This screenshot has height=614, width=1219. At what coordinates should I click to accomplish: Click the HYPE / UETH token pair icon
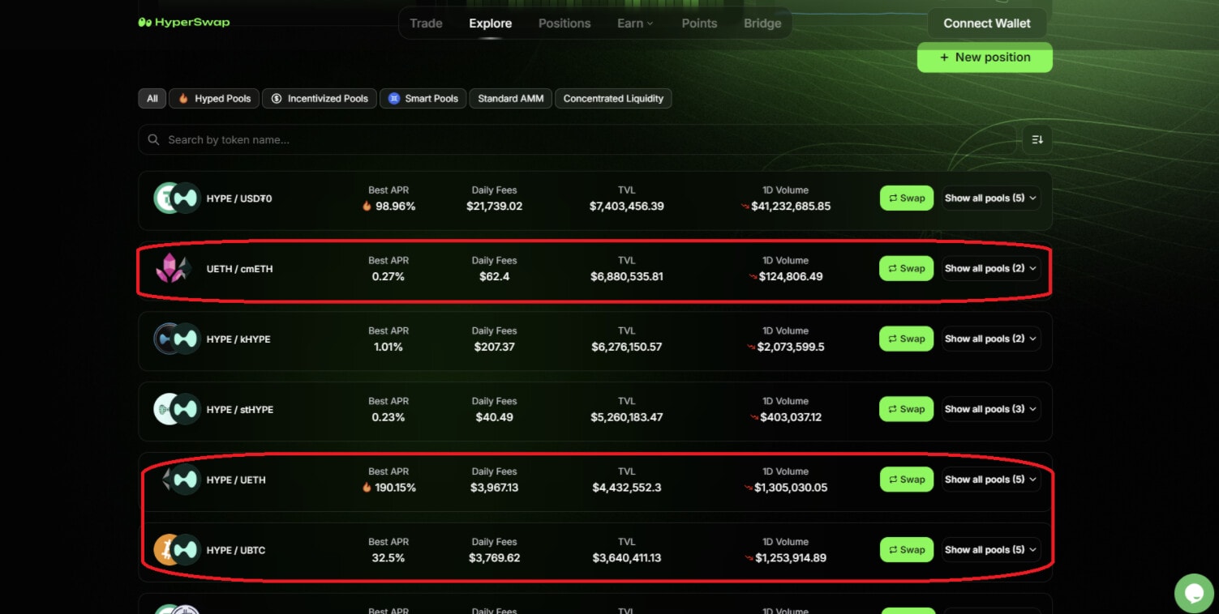[180, 480]
